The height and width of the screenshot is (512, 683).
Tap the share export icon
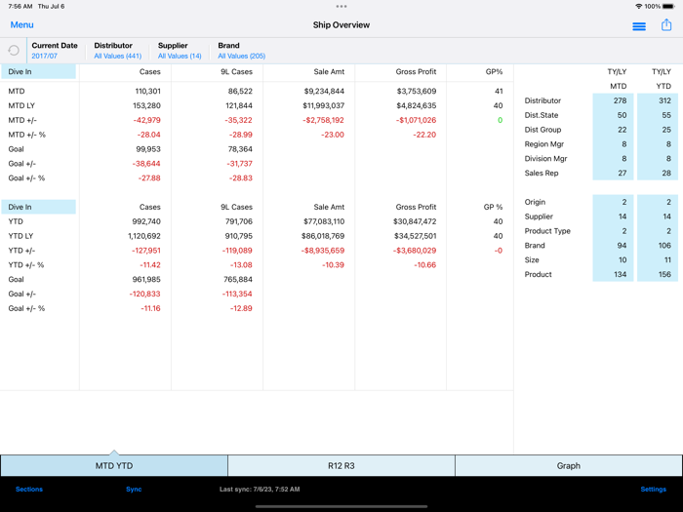(666, 25)
